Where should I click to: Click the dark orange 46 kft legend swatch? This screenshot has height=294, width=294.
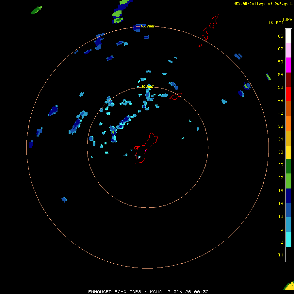pyautogui.click(x=288, y=108)
